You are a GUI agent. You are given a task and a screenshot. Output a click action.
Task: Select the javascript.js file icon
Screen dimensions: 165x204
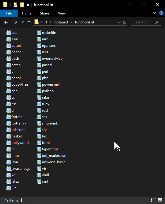(8, 169)
